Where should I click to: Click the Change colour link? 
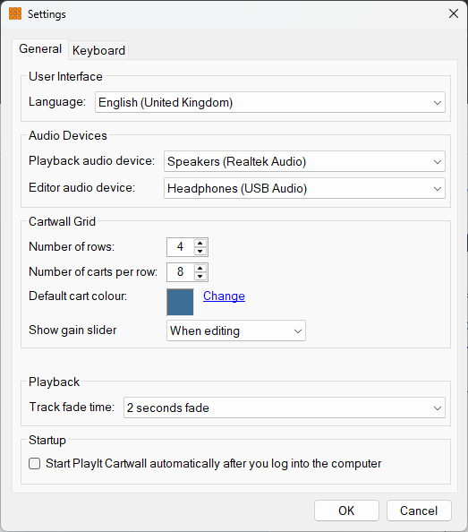224,296
